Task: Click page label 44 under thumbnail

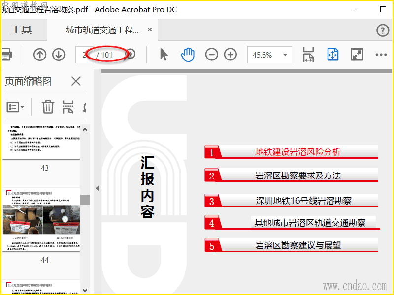Action: pyautogui.click(x=44, y=260)
